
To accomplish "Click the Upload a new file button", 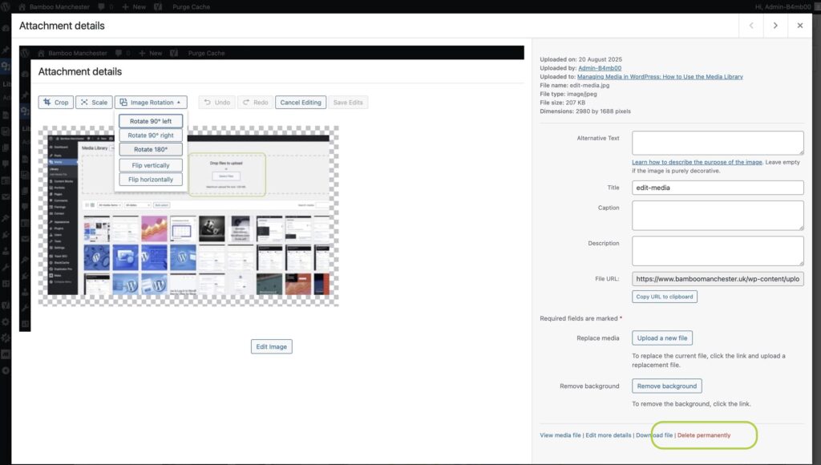I will pyautogui.click(x=662, y=338).
